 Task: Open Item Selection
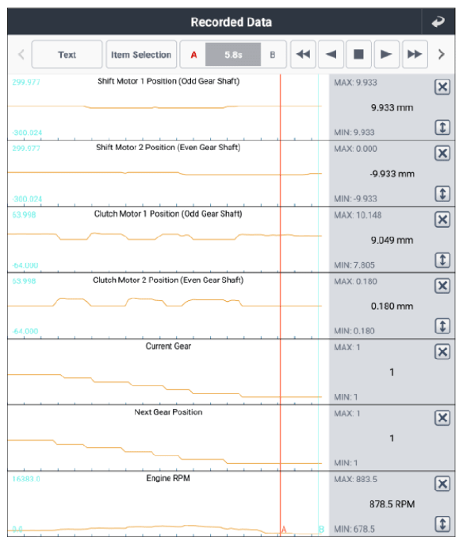point(141,55)
